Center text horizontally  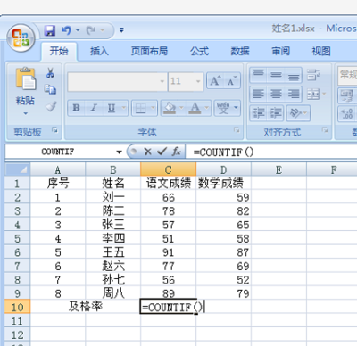276,95
